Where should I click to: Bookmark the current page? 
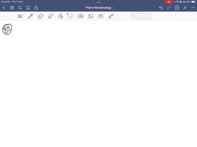click(x=28, y=8)
